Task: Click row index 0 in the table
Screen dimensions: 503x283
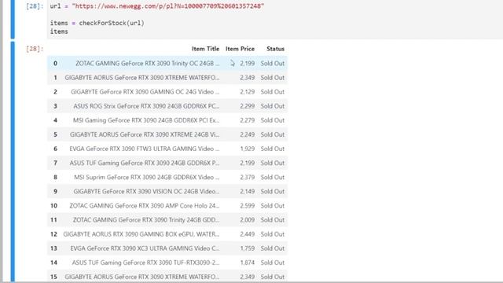Action: tap(55, 64)
